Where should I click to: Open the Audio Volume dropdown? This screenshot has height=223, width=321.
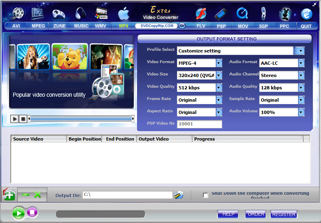pos(301,112)
